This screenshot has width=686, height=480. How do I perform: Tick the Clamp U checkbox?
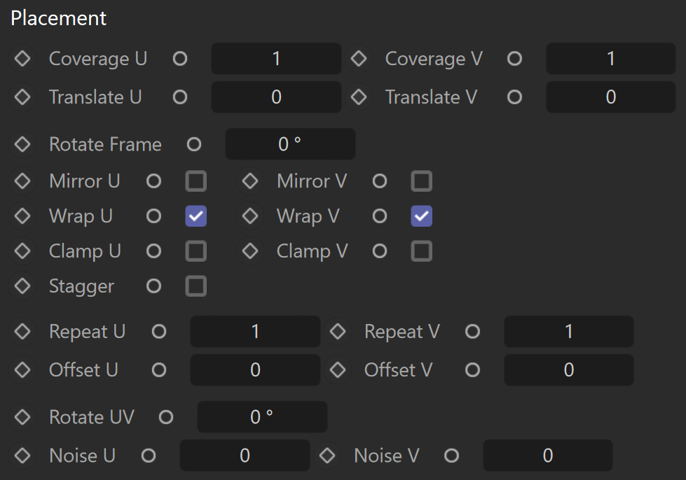coord(196,251)
